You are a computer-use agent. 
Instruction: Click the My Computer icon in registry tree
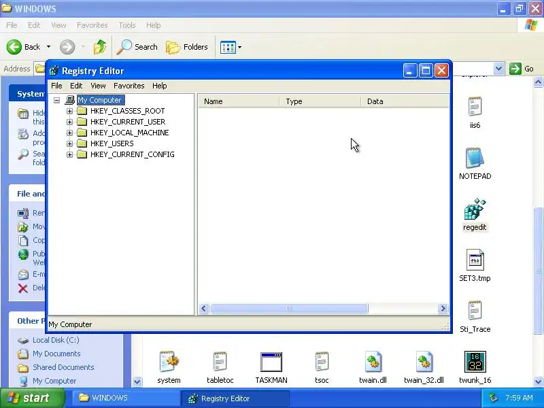70,100
